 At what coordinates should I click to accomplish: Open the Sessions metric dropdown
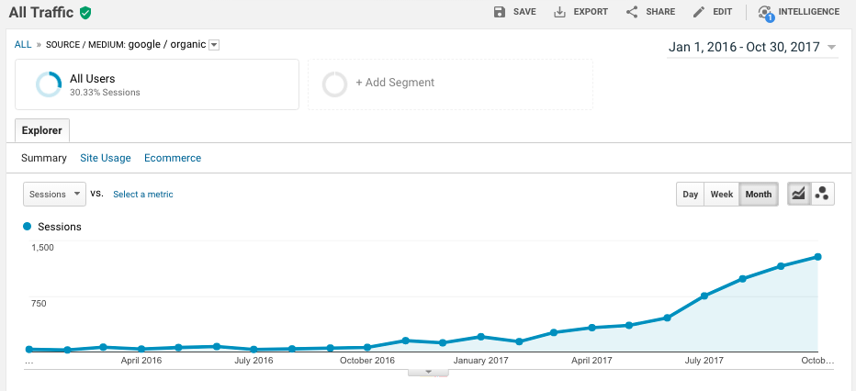tap(54, 194)
